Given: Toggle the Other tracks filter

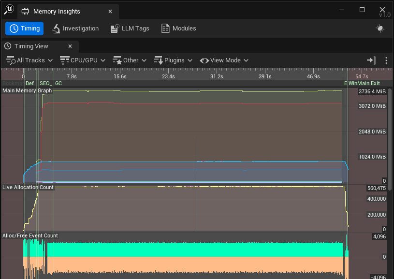Looking at the screenshot, I should [128, 60].
